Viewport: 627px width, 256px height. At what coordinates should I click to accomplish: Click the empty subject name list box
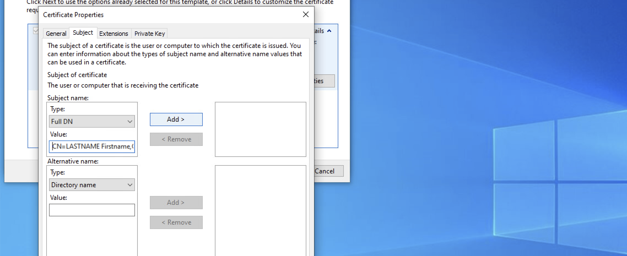click(x=260, y=129)
